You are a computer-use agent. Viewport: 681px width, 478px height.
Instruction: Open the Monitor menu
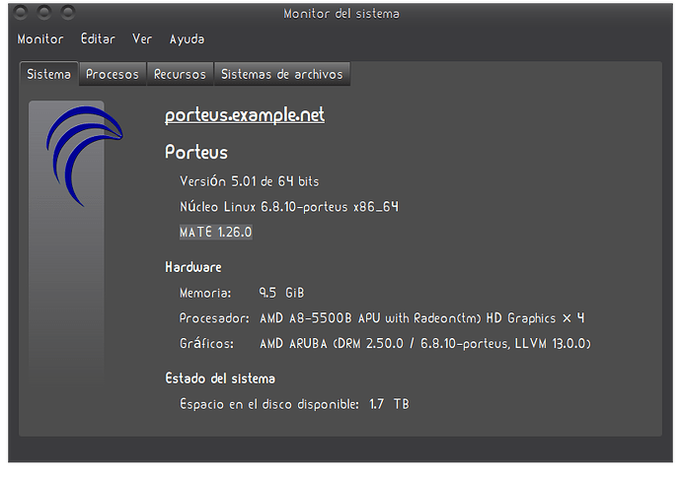(x=40, y=39)
